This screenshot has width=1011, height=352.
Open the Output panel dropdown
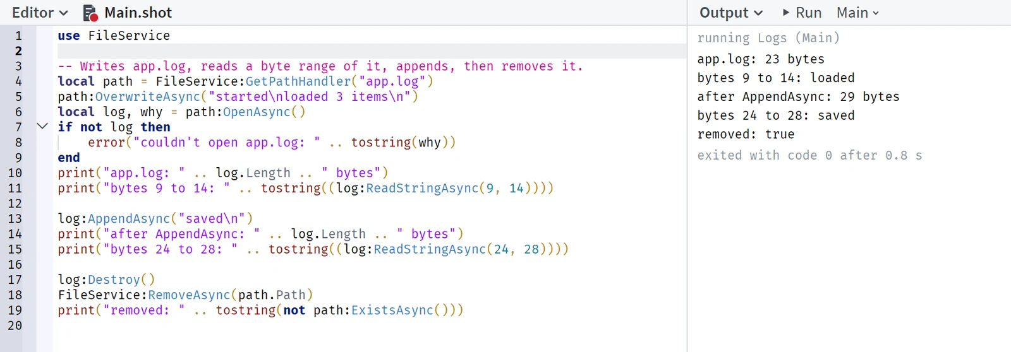[x=731, y=13]
